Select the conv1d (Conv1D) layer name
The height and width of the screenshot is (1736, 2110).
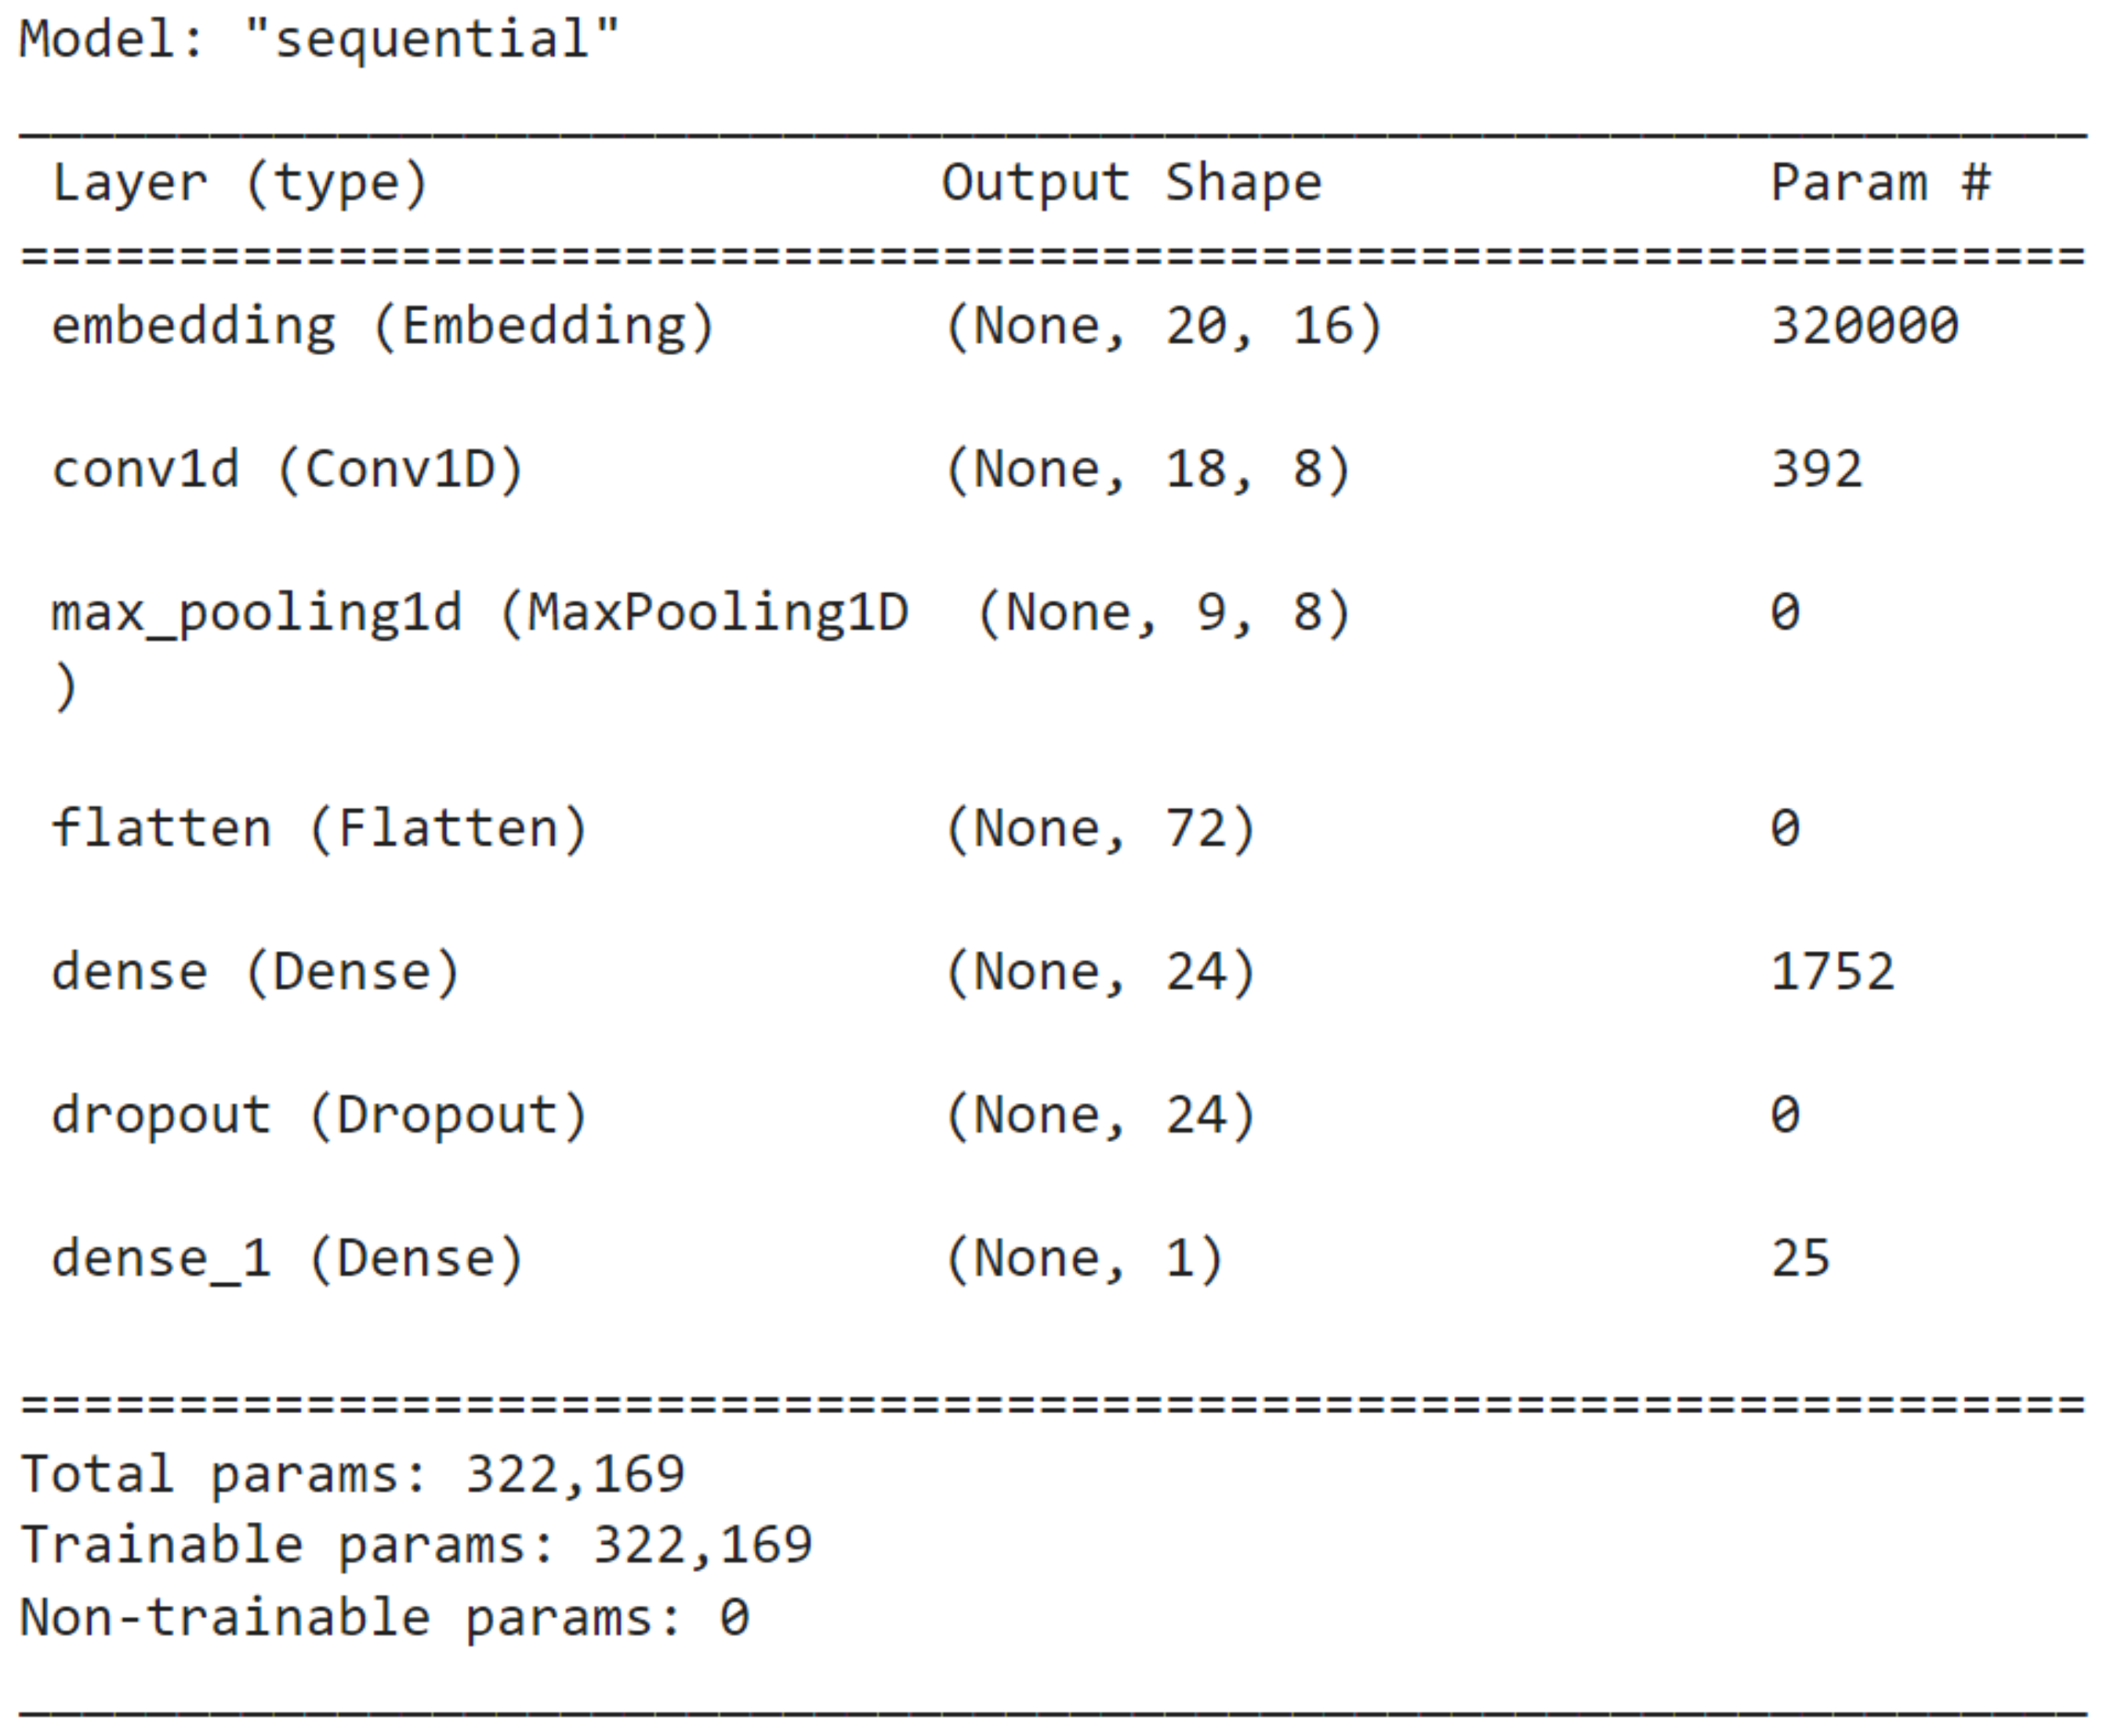tap(287, 470)
